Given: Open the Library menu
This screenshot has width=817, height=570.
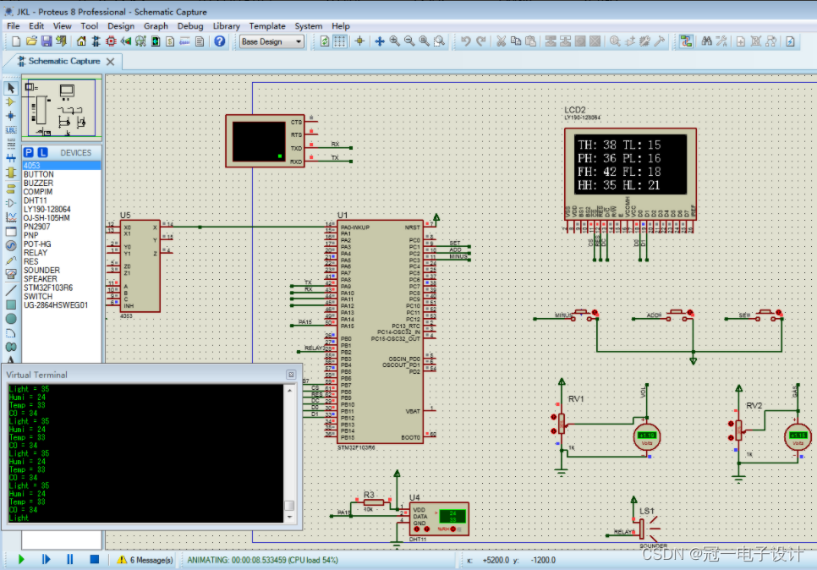Looking at the screenshot, I should pos(226,25).
